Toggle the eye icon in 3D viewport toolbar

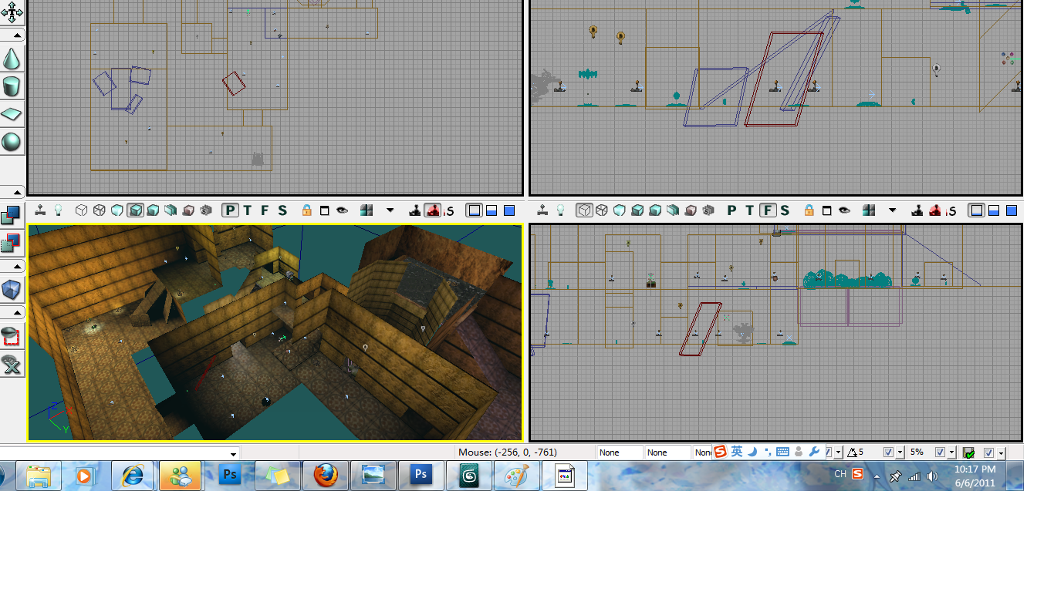(x=342, y=210)
